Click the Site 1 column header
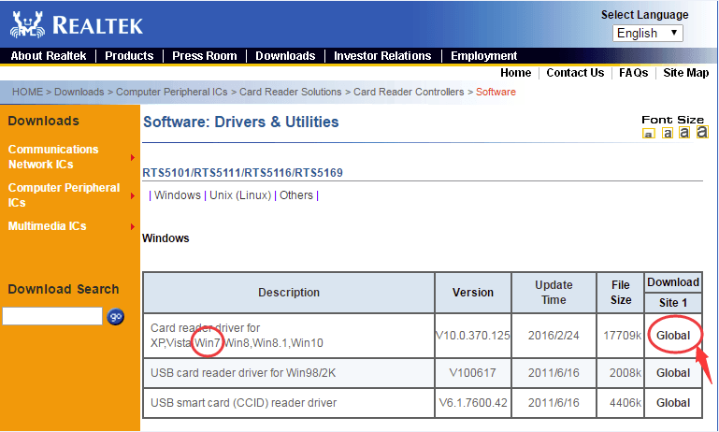This screenshot has width=719, height=432. tap(672, 303)
